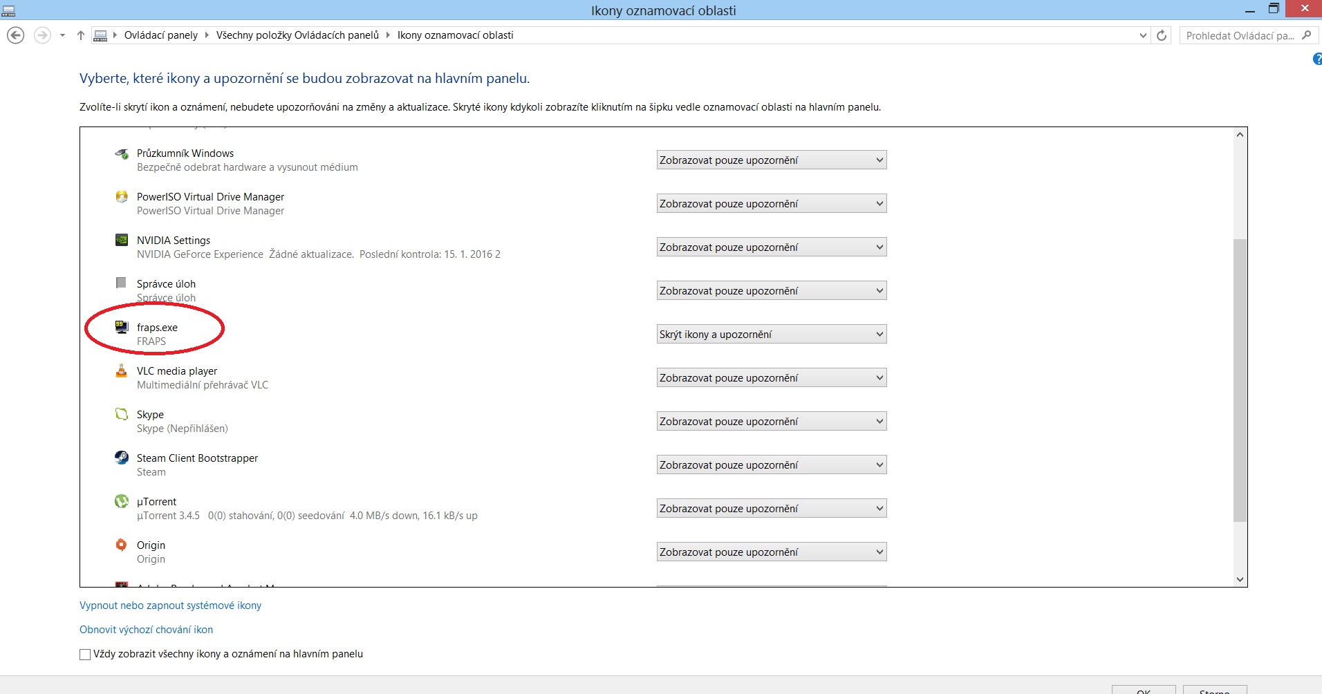The height and width of the screenshot is (694, 1322).
Task: Go back with the navigation back arrow
Action: click(x=15, y=35)
